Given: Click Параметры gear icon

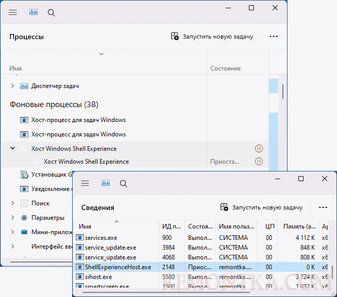Looking at the screenshot, I should coord(24,218).
